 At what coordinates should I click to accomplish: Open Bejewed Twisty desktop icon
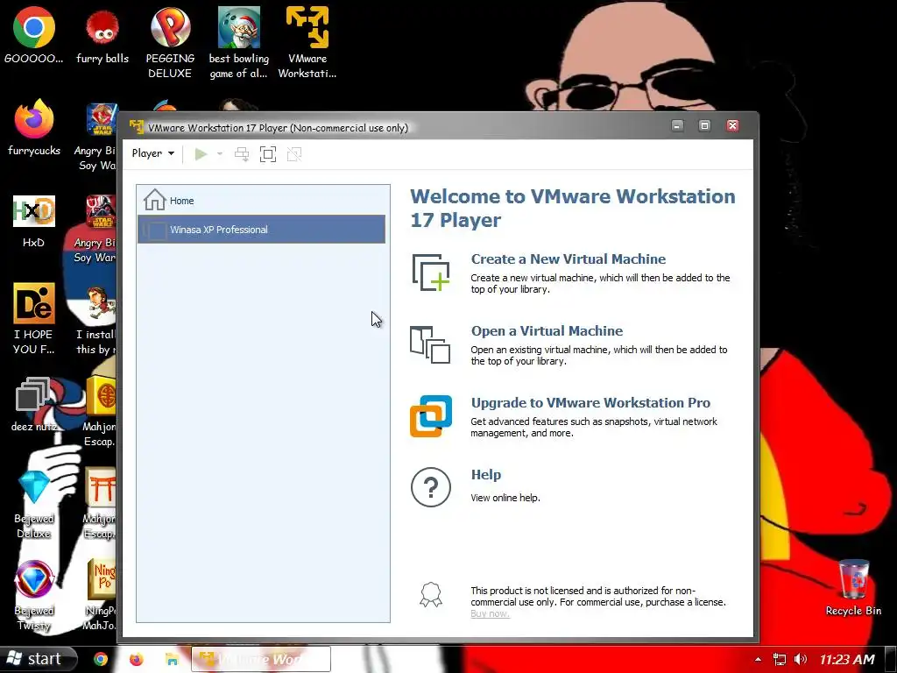[34, 595]
